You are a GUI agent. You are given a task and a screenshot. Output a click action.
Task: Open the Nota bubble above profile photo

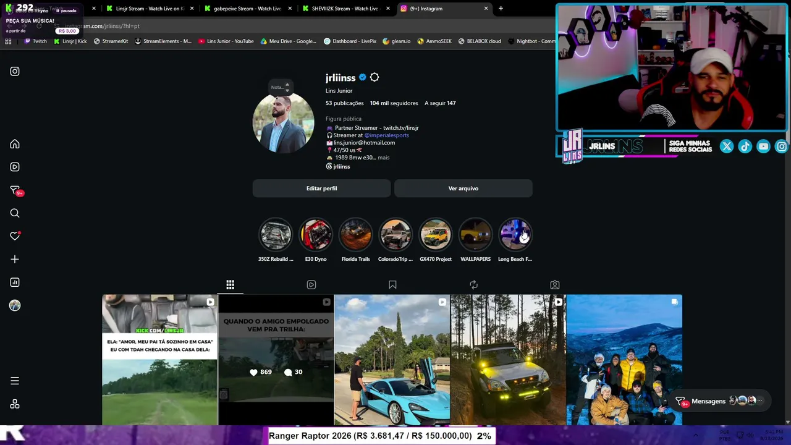[279, 87]
